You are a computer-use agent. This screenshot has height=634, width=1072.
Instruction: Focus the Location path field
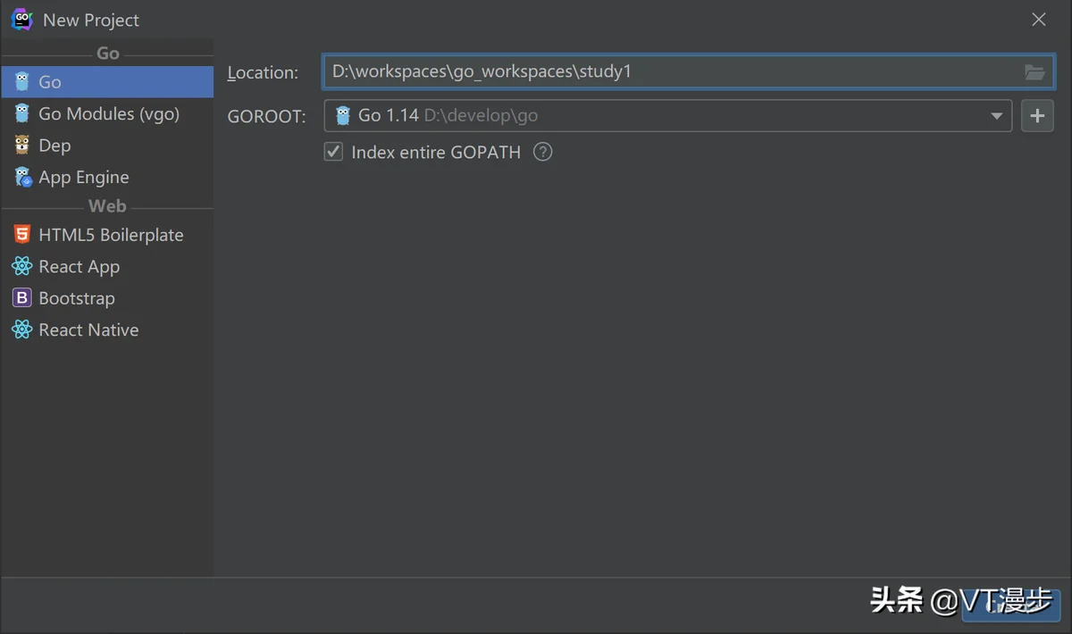688,71
